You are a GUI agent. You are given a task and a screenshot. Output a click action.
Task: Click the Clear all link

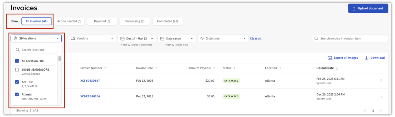pyautogui.click(x=256, y=38)
